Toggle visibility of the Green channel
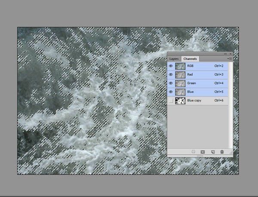The height and width of the screenshot is (197, 258). [x=171, y=83]
